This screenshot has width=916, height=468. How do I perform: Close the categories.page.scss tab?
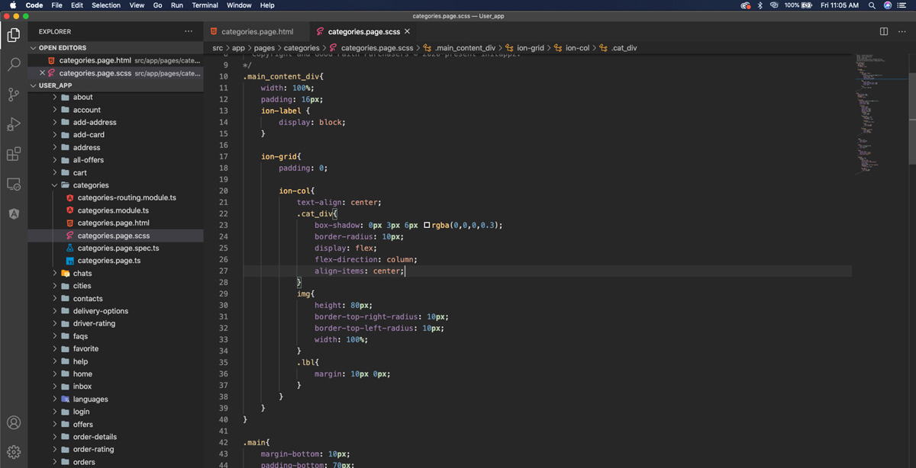point(407,31)
